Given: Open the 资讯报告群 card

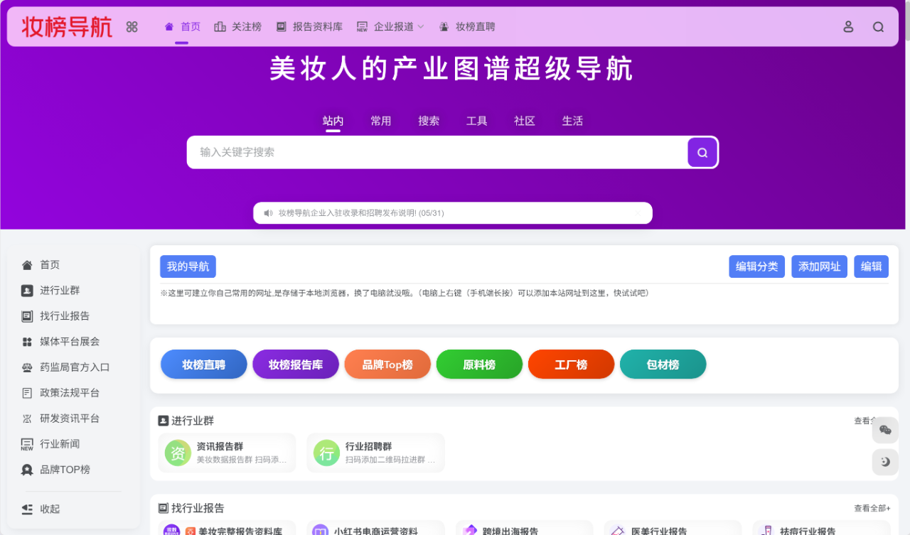Looking at the screenshot, I should point(227,453).
